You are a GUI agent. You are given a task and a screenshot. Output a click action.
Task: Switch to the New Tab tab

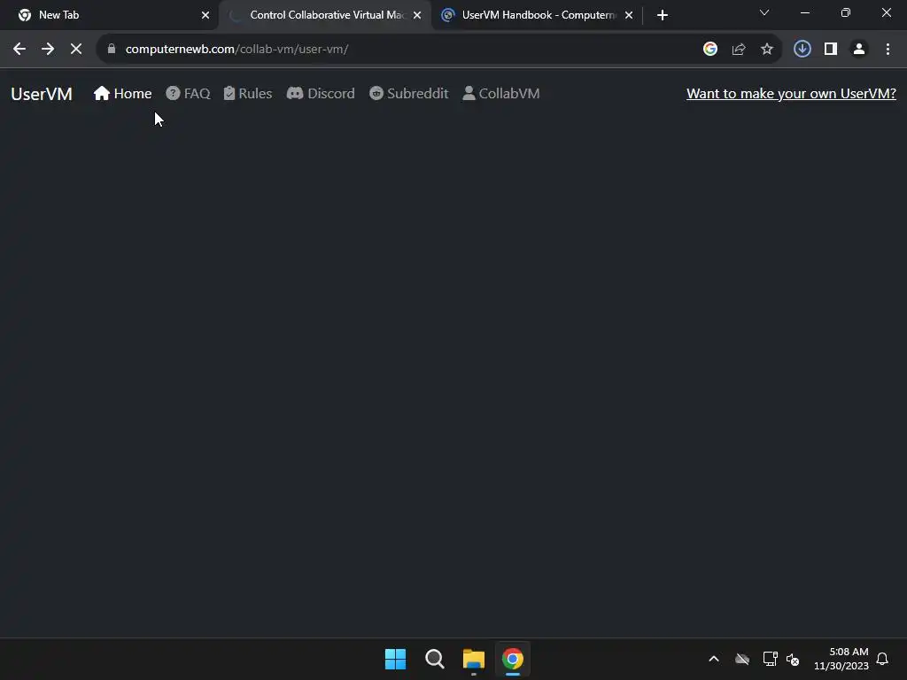pos(110,15)
